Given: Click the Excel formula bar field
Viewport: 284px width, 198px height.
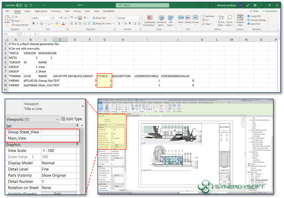Looking at the screenshot, I should point(159,34).
